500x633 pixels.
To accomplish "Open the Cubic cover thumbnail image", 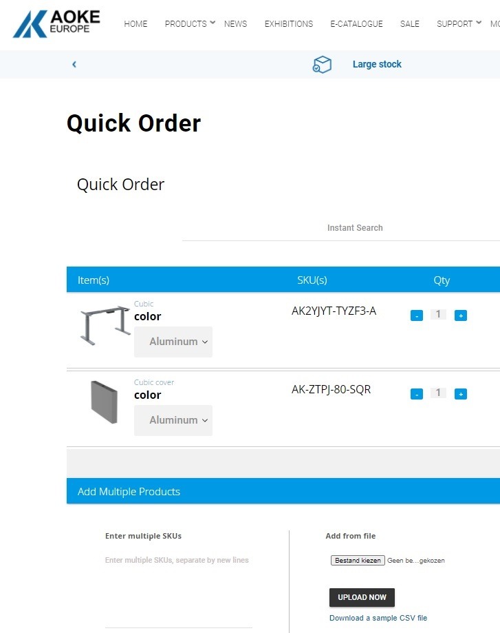I will (104, 402).
